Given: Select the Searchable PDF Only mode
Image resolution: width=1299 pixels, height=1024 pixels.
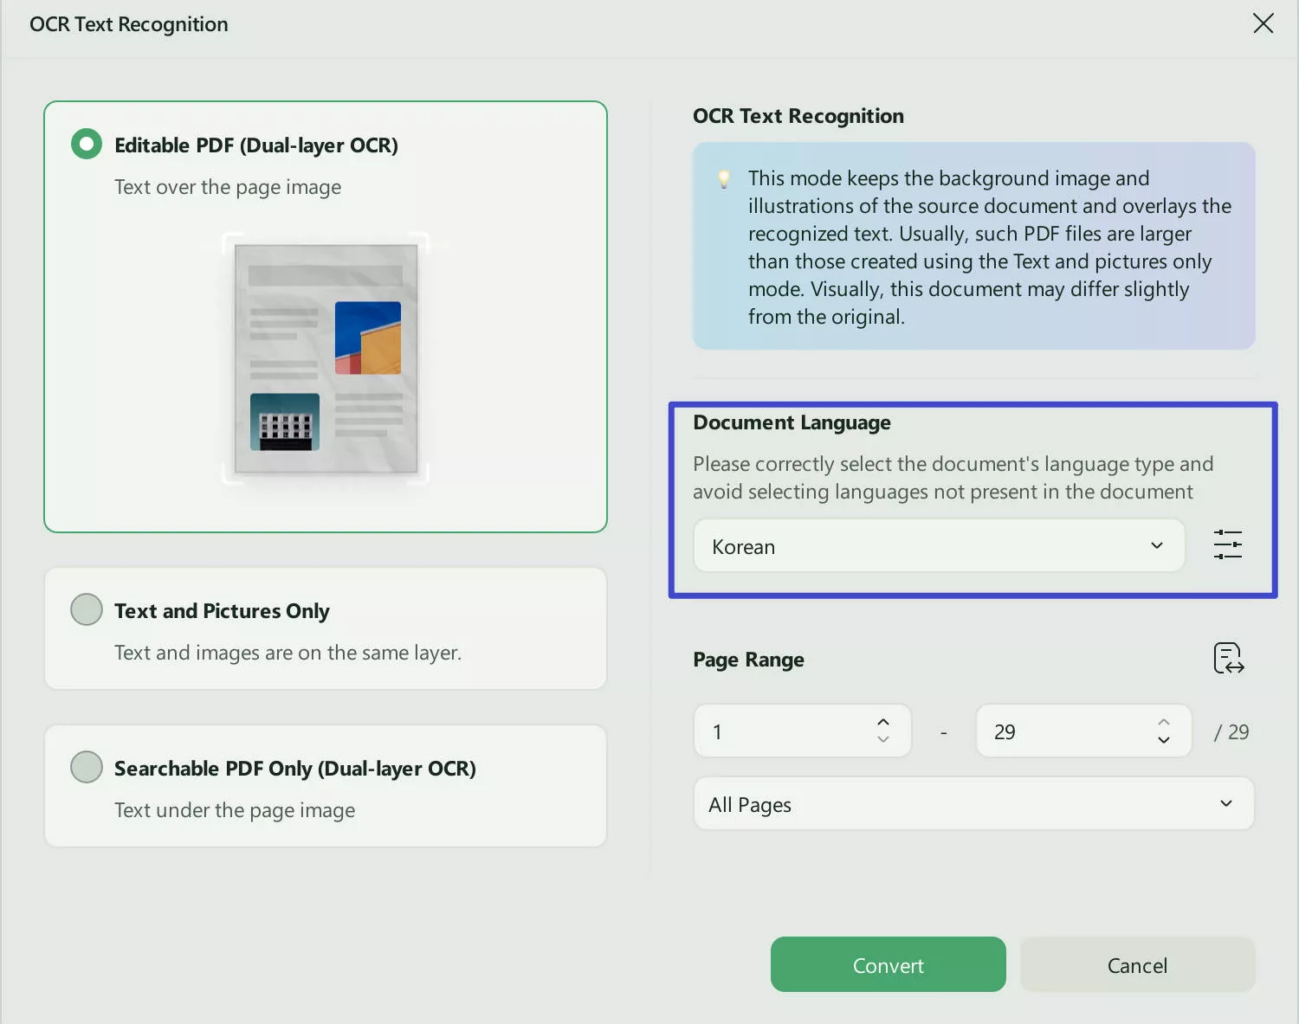Looking at the screenshot, I should coord(86,766).
